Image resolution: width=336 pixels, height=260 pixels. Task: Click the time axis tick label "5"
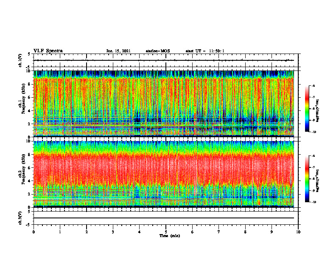point(166,232)
